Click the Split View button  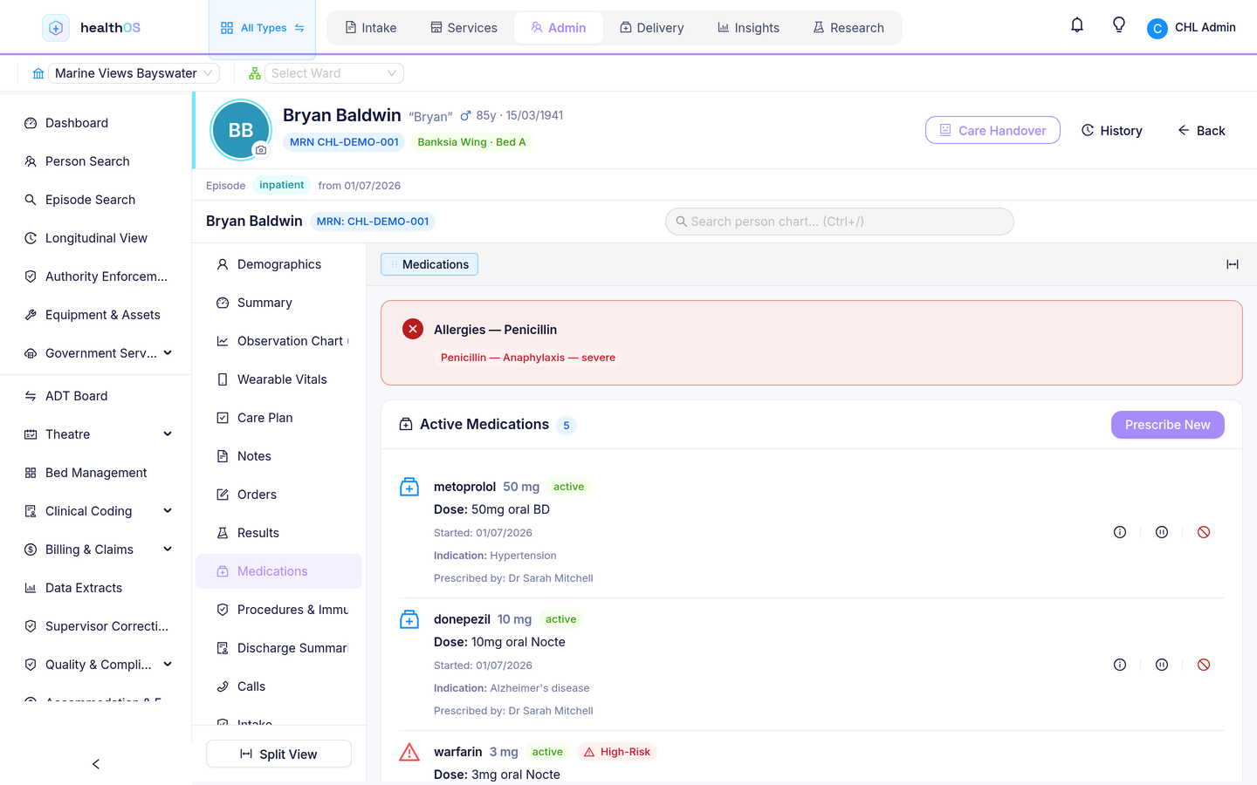(x=278, y=754)
